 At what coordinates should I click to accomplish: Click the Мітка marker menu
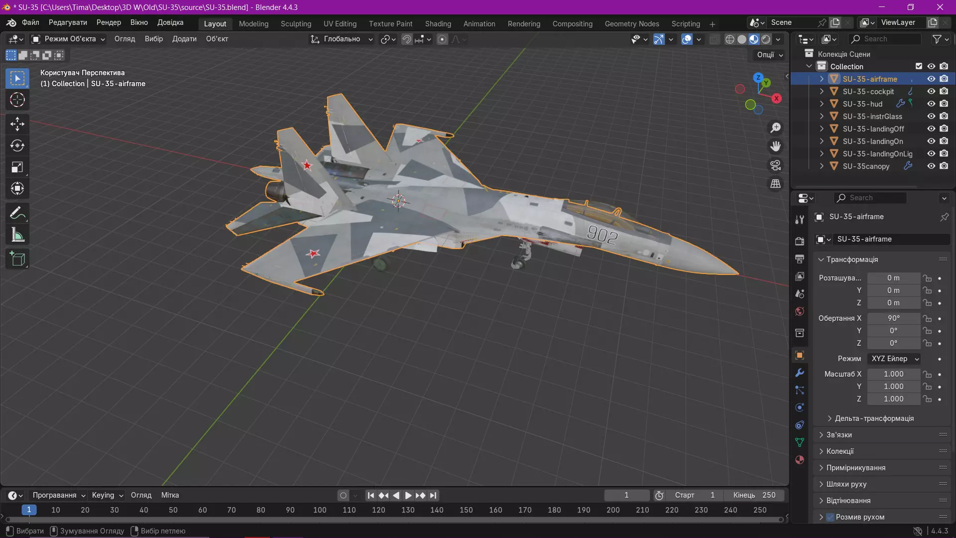tap(170, 495)
